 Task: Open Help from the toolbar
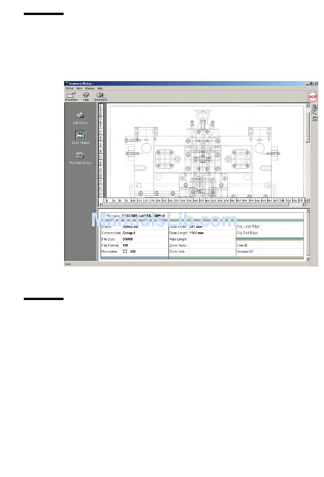tap(86, 96)
